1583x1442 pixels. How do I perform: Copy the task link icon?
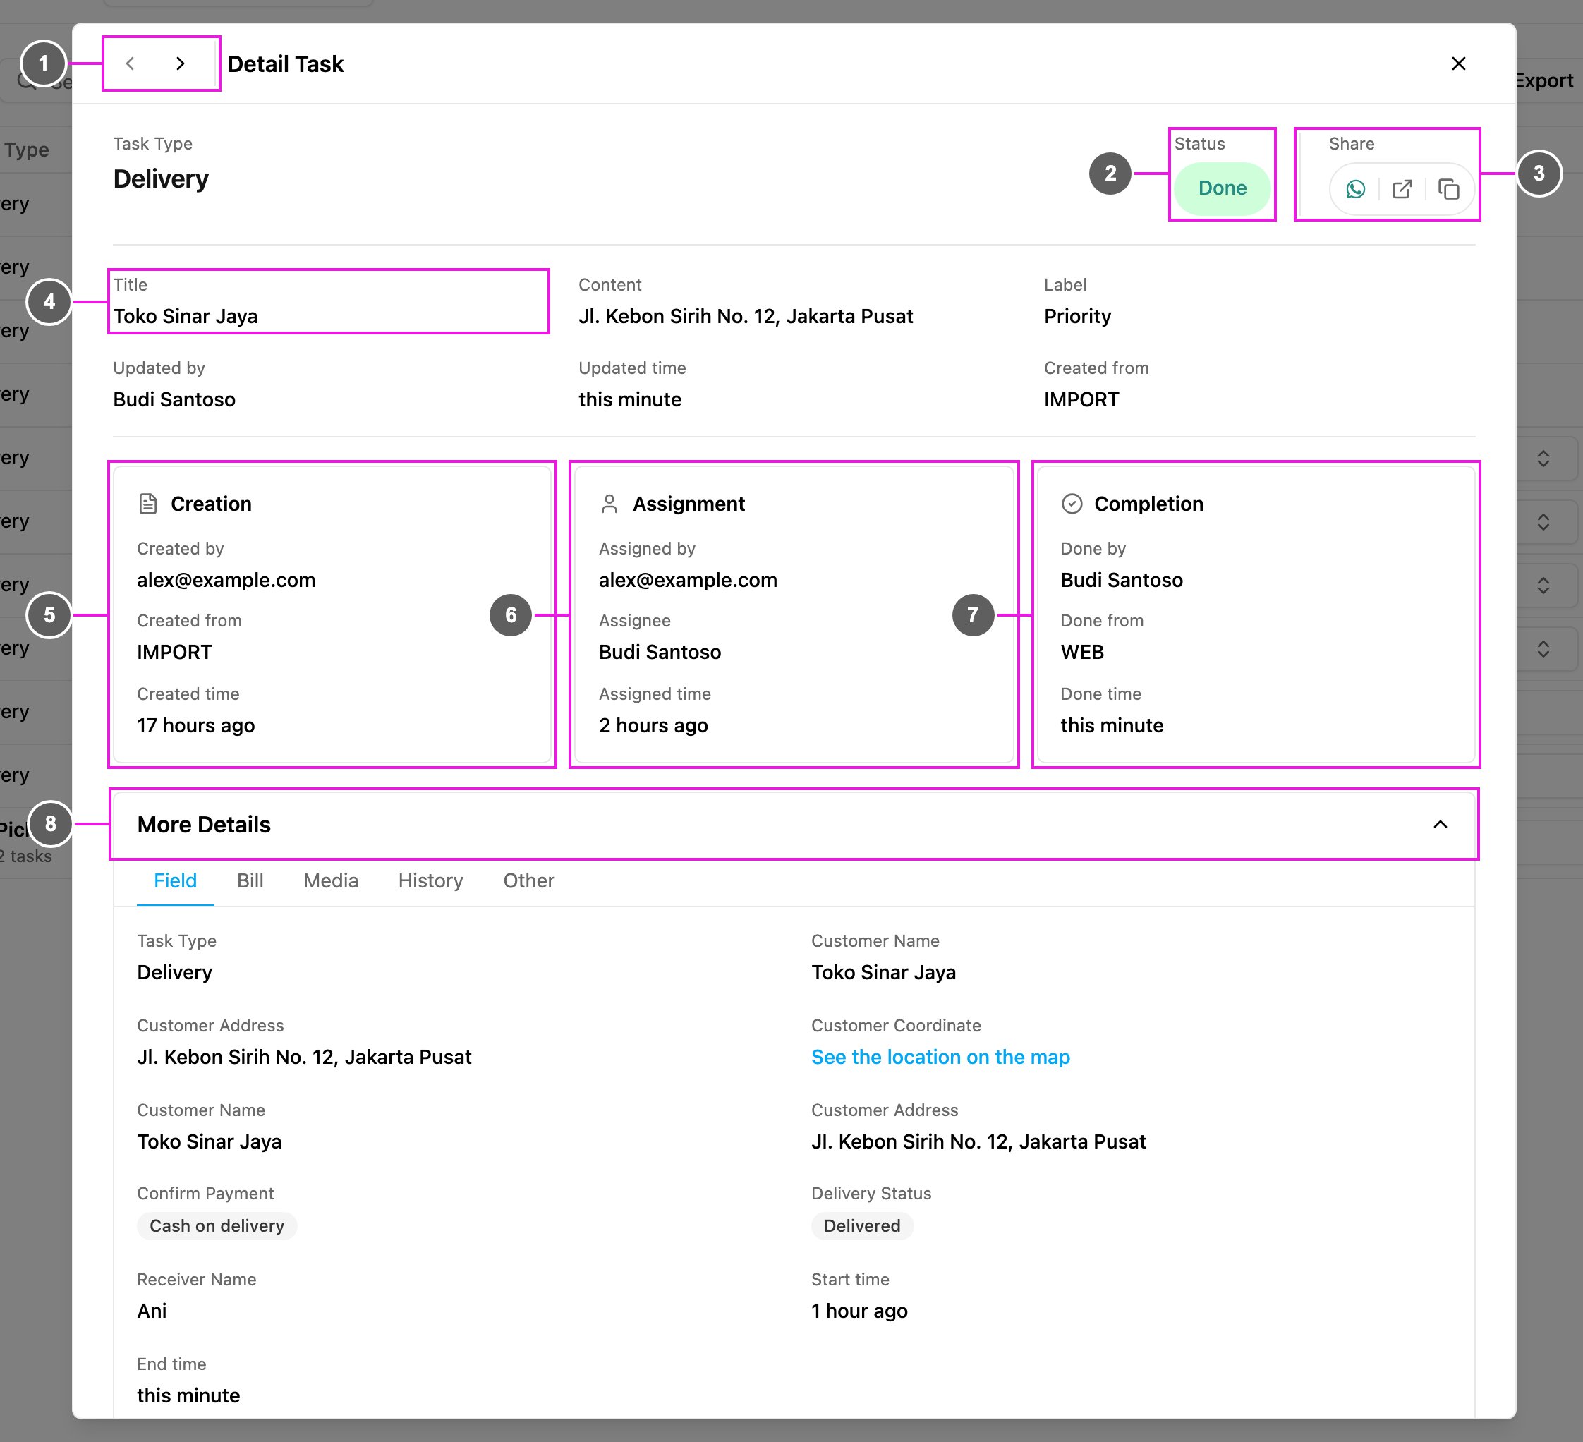[1448, 189]
